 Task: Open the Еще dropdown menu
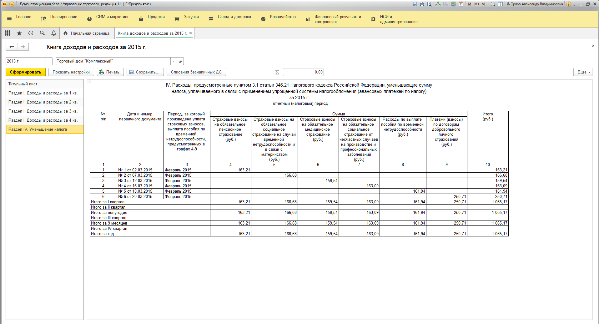(x=583, y=72)
